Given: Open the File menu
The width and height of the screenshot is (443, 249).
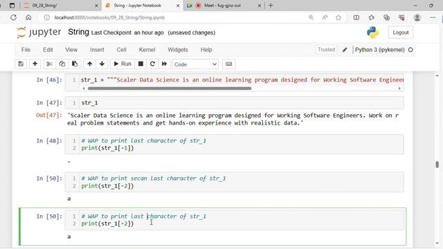Looking at the screenshot, I should (26, 50).
